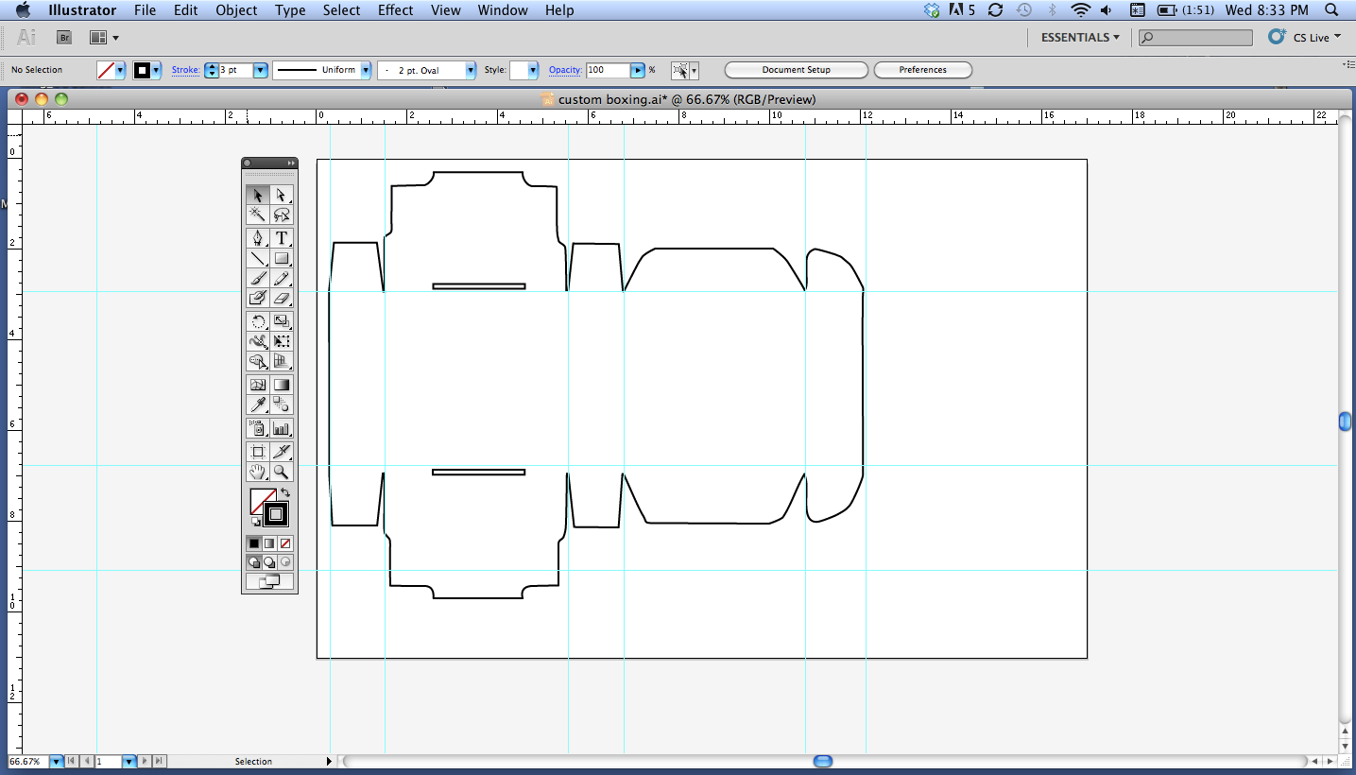Select the Zoom magnifier tool
The height and width of the screenshot is (775, 1356).
[x=281, y=472]
